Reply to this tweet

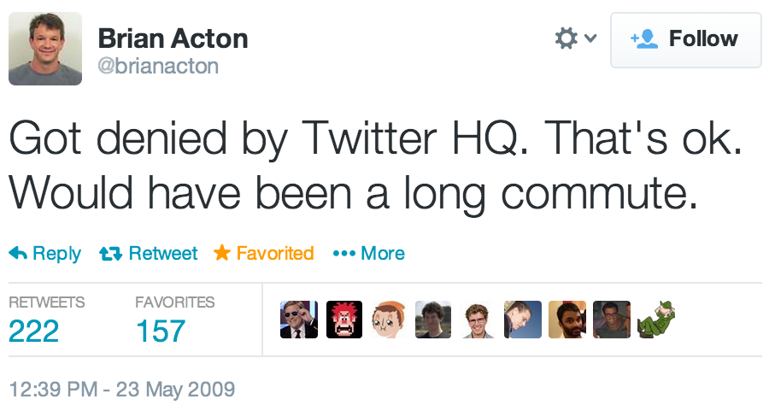click(x=45, y=253)
